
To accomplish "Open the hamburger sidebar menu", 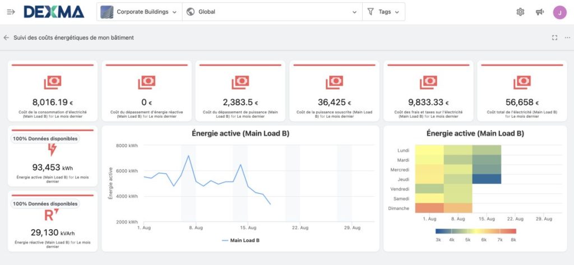I will click(11, 12).
